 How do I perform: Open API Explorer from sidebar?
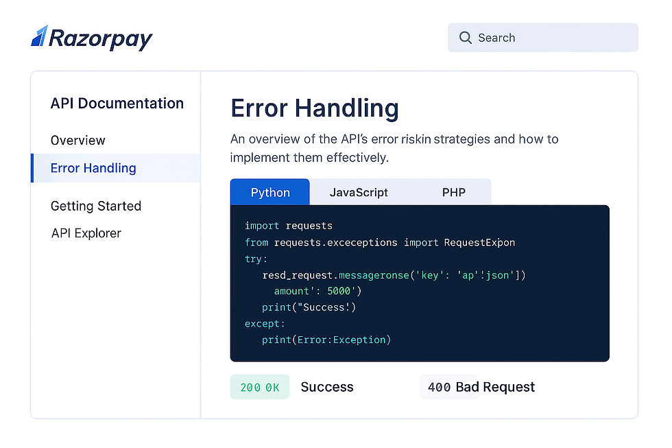(86, 233)
